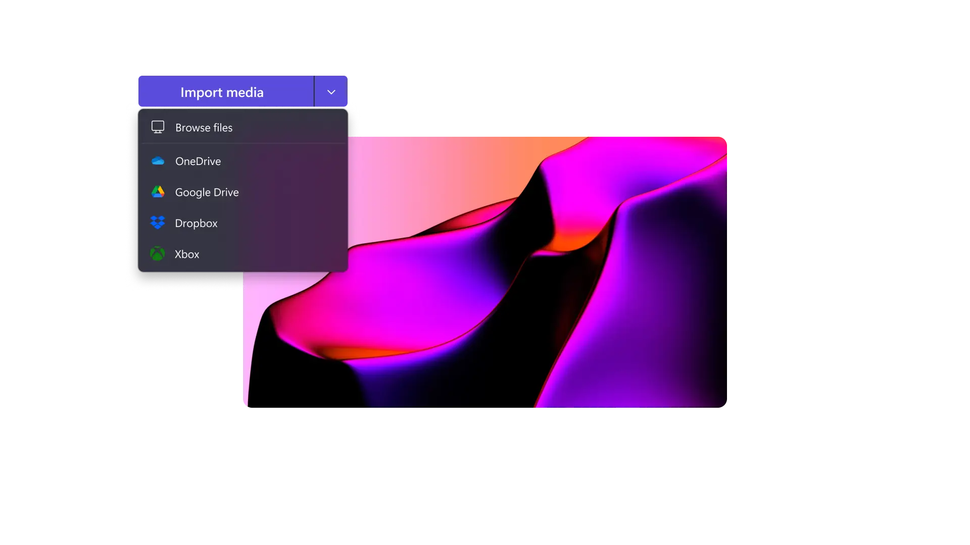The width and height of the screenshot is (970, 545).
Task: Expand the Import media dropdown arrow
Action: (330, 92)
